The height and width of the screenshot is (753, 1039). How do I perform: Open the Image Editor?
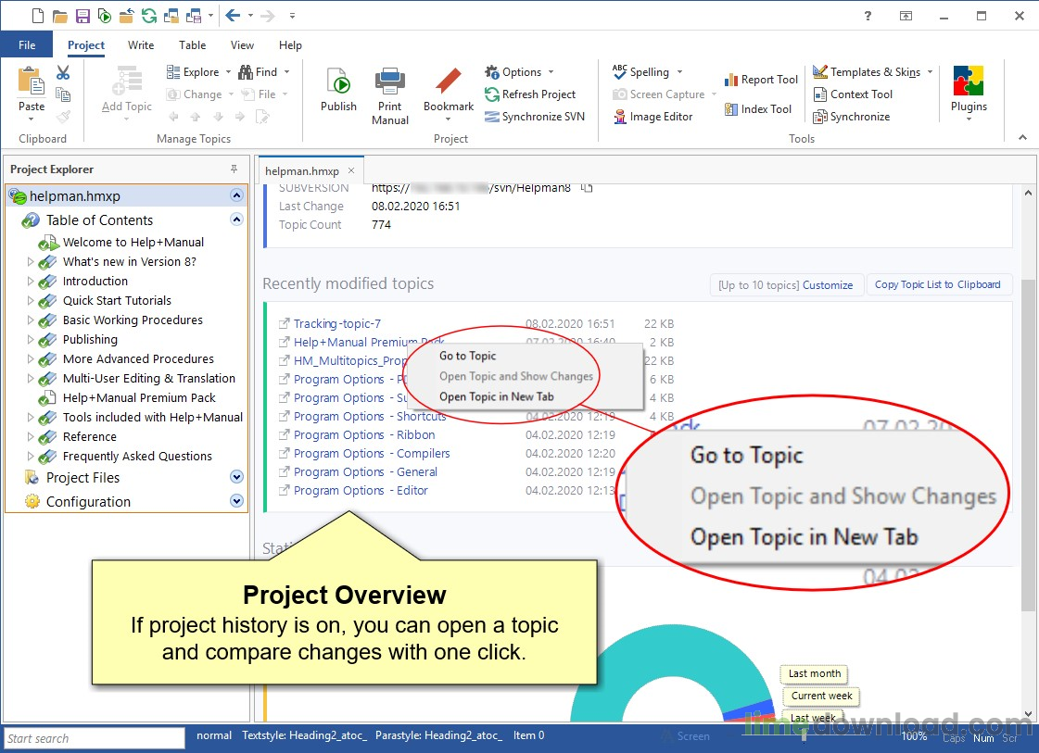click(x=653, y=117)
